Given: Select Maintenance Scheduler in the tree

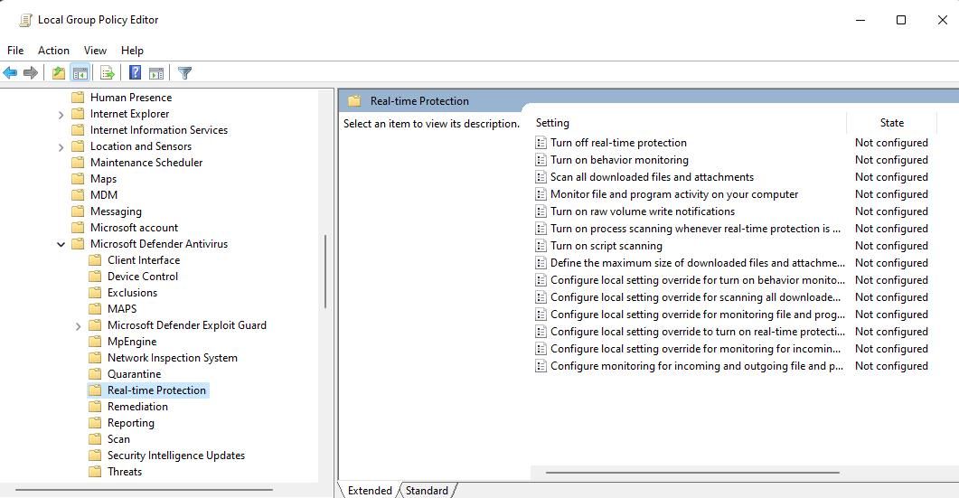Looking at the screenshot, I should tap(146, 162).
